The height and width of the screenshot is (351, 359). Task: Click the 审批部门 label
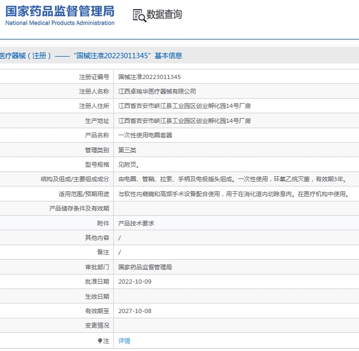(97, 267)
